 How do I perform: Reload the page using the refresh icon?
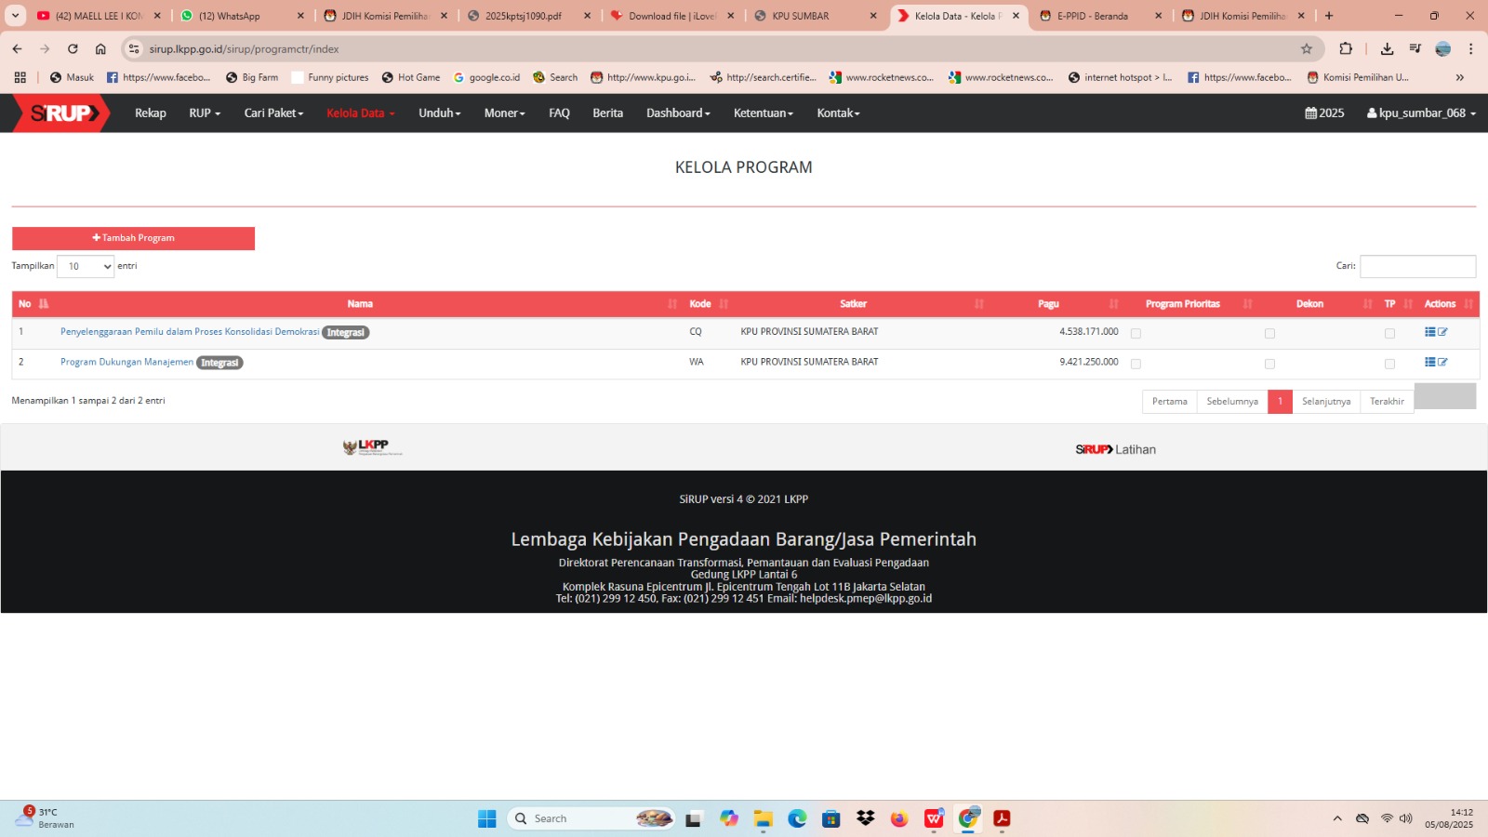[73, 49]
